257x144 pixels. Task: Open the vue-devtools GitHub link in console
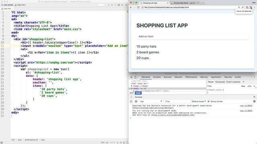point(153,108)
